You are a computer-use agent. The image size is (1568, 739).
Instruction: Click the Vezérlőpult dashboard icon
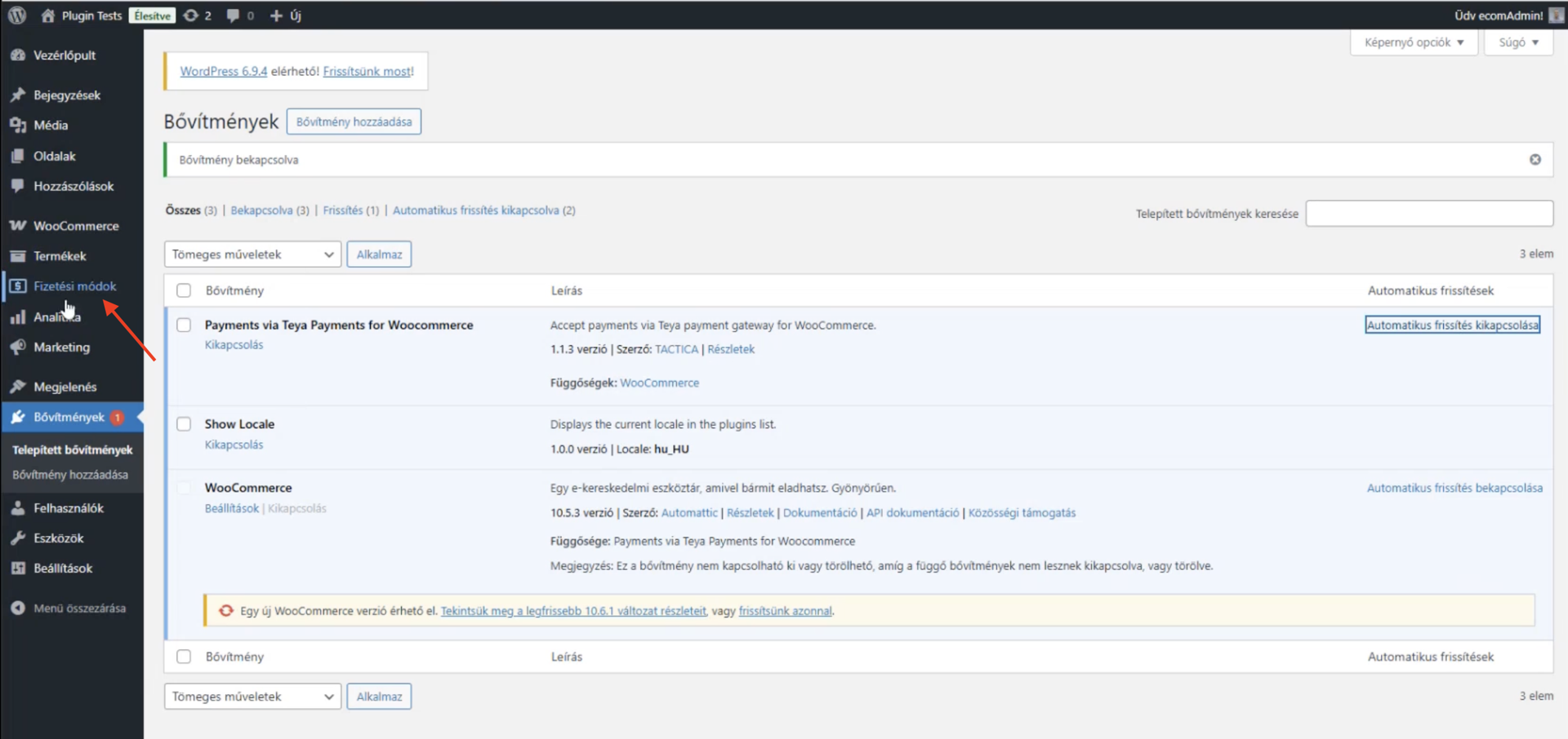tap(18, 55)
